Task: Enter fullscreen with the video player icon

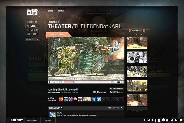Action: click(122, 82)
